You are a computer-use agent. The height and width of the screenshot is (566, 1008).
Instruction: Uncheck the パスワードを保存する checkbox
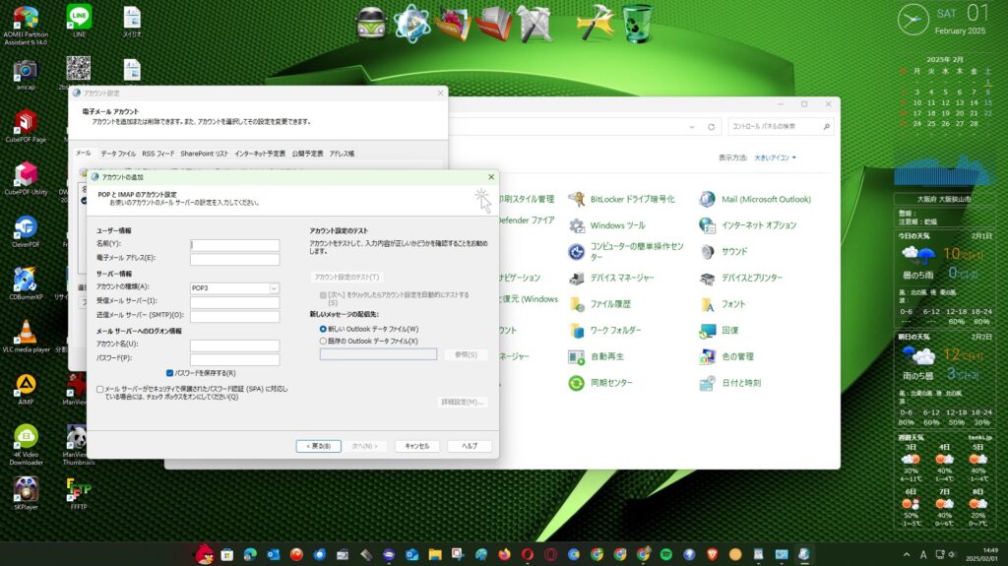pos(168,373)
